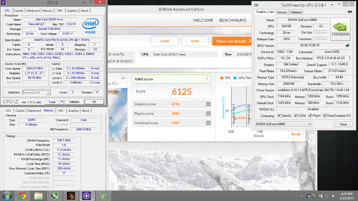Toggle the CUDA checkbox in GPU-Z
358x201 pixels.
296,116
